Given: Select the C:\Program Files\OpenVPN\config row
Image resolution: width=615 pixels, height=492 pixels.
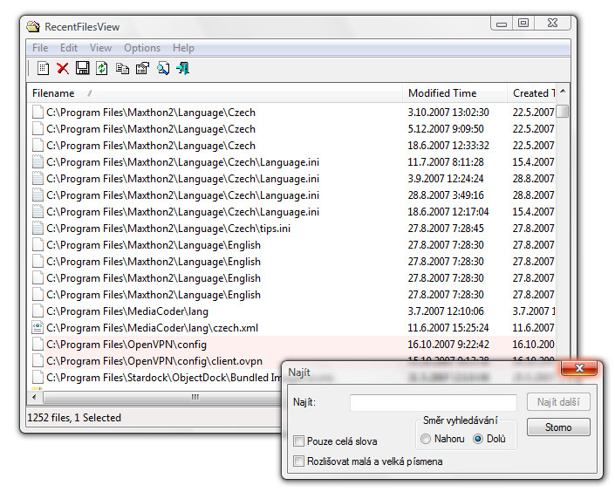Looking at the screenshot, I should point(291,344).
